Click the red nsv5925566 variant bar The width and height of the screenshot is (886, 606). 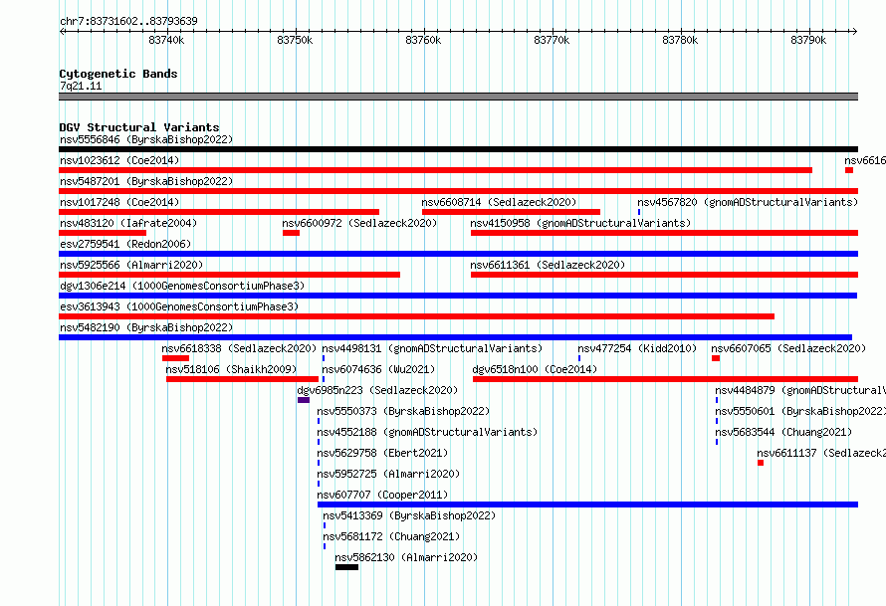pyautogui.click(x=229, y=275)
